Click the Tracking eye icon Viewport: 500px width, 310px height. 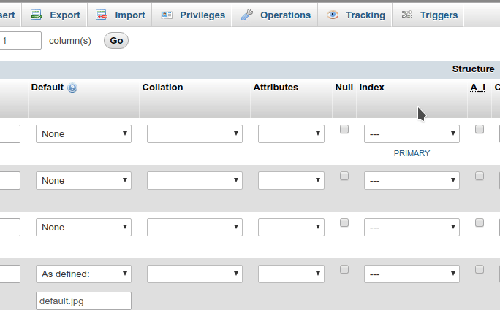pyautogui.click(x=333, y=15)
